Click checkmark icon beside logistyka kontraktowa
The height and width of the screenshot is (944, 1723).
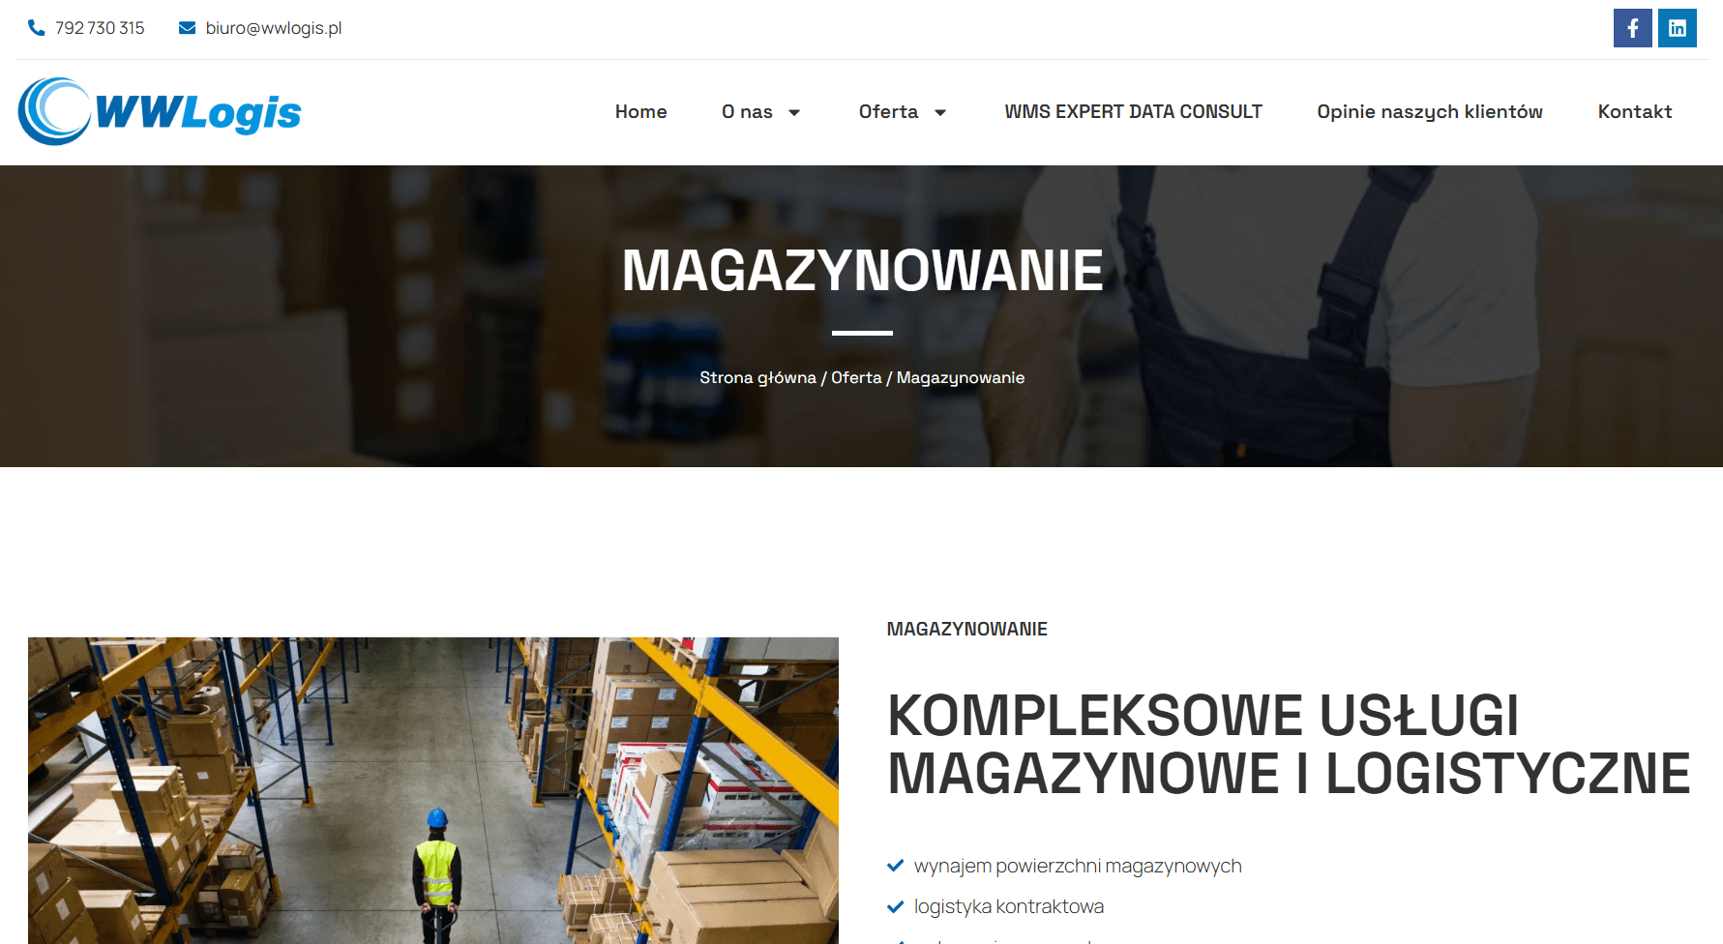tap(896, 906)
